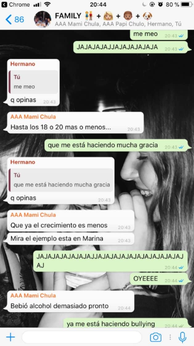Tap the Wi-Fi status icon

pyautogui.click(x=47, y=4)
